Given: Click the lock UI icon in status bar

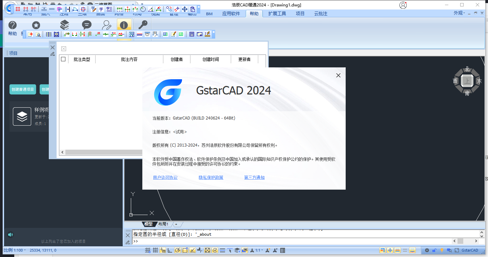Looking at the screenshot, I should (x=434, y=251).
